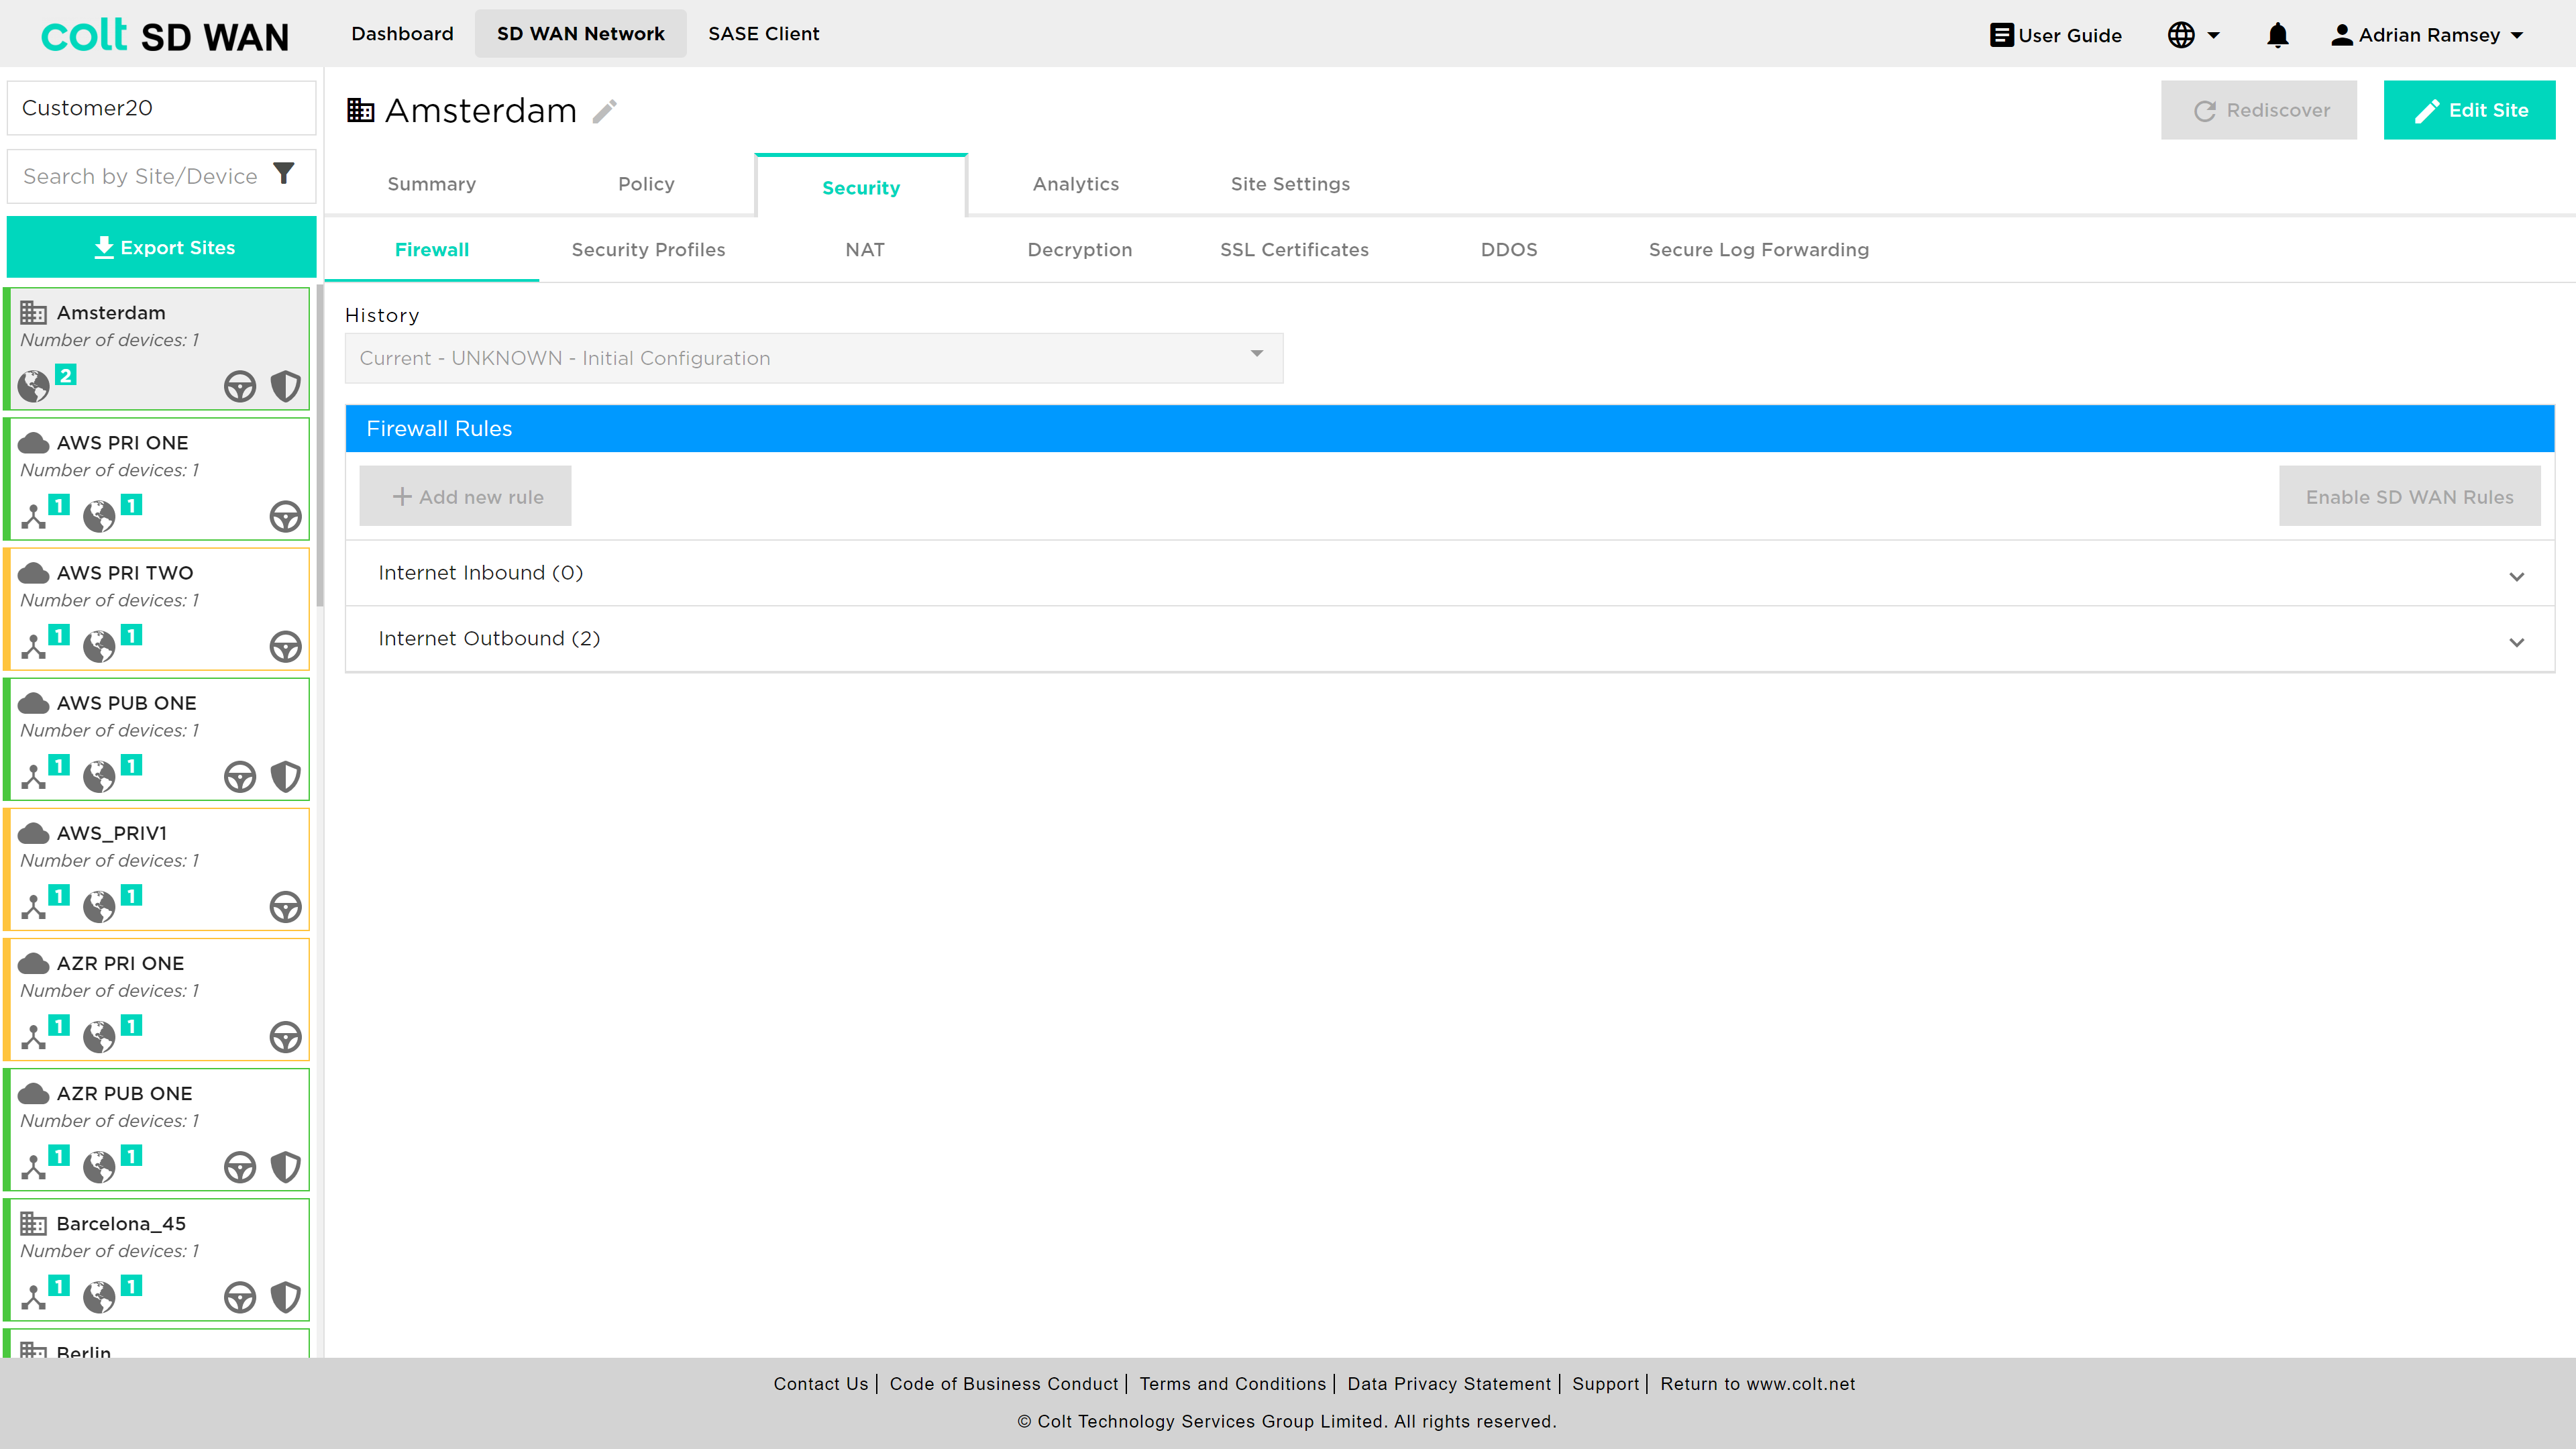This screenshot has width=2576, height=1449.
Task: Click the Barcelona_45 steering wheel icon
Action: coord(240,1296)
